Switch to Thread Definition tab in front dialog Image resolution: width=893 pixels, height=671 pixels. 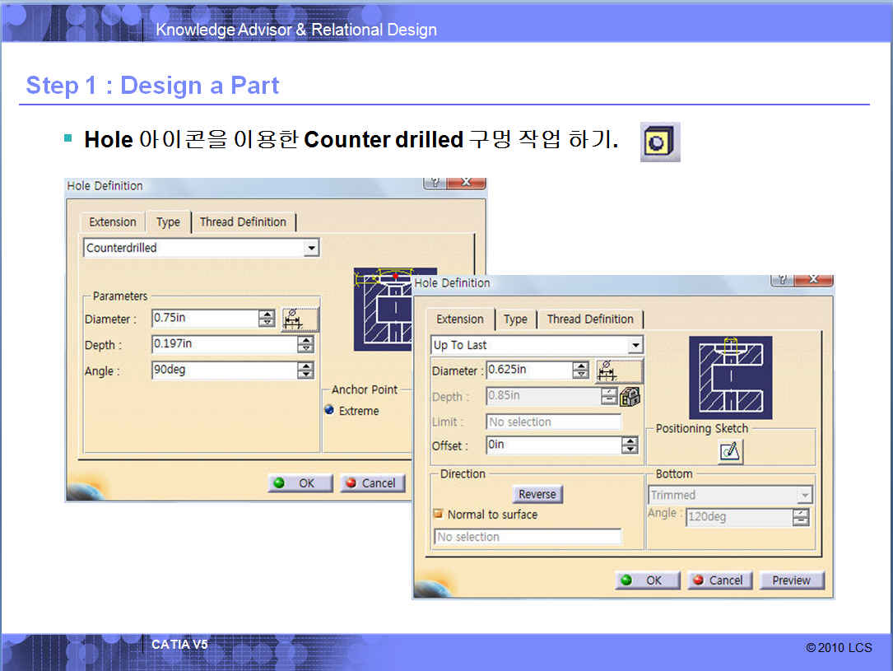coord(590,319)
